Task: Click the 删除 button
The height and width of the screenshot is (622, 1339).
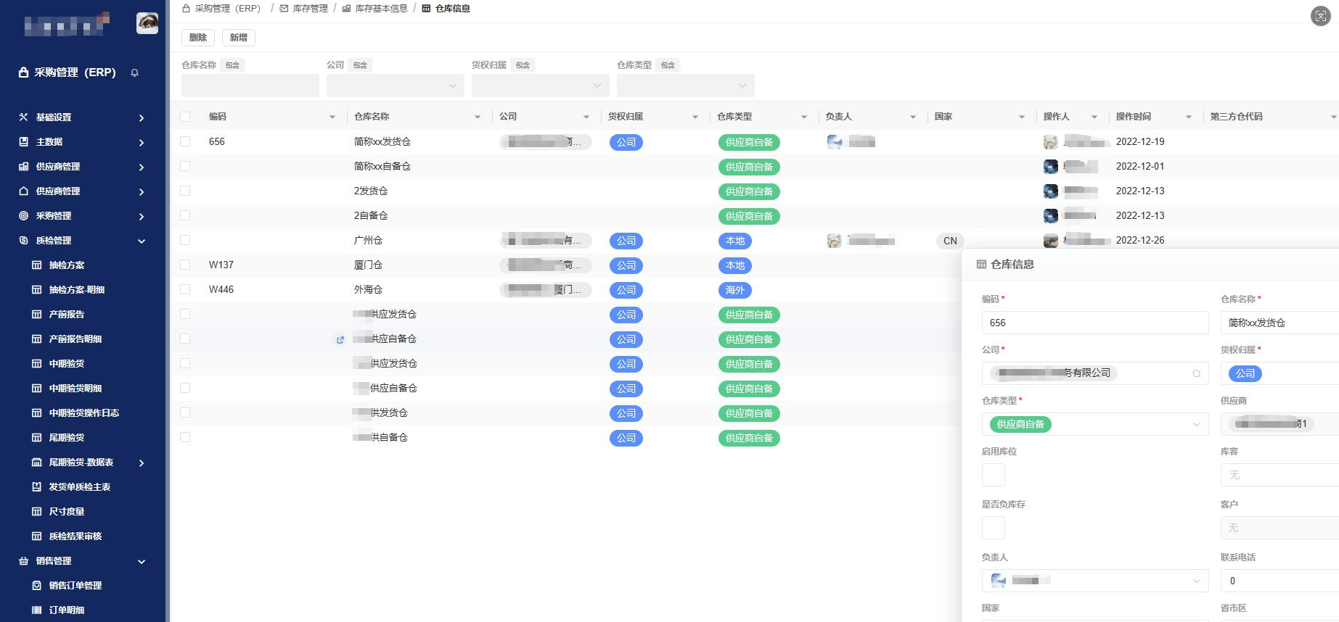Action: pyautogui.click(x=198, y=38)
